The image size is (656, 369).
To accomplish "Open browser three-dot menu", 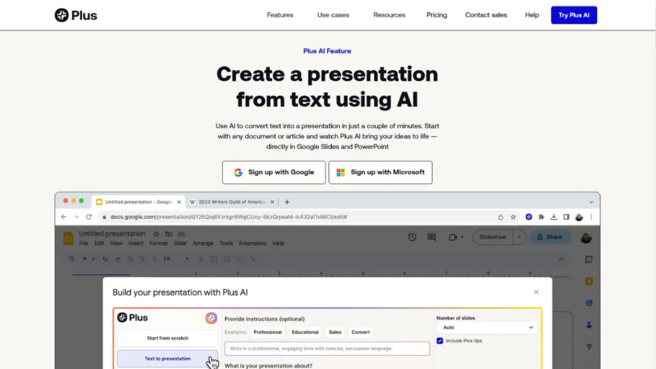I will click(591, 217).
